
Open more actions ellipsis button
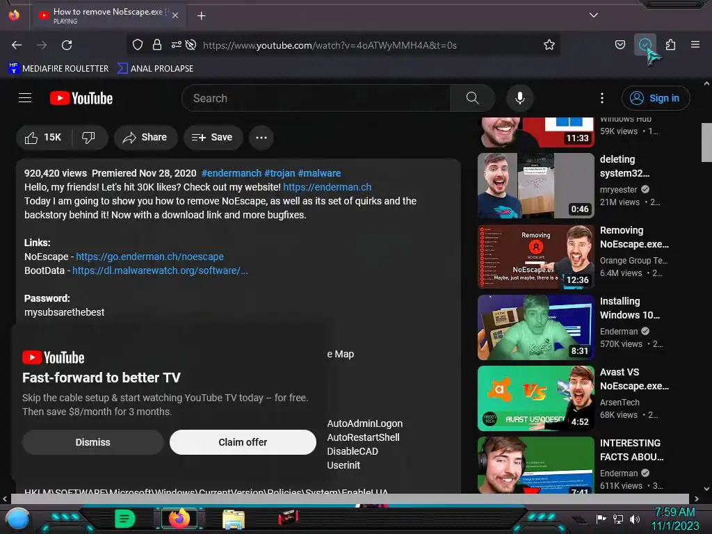pyautogui.click(x=261, y=138)
